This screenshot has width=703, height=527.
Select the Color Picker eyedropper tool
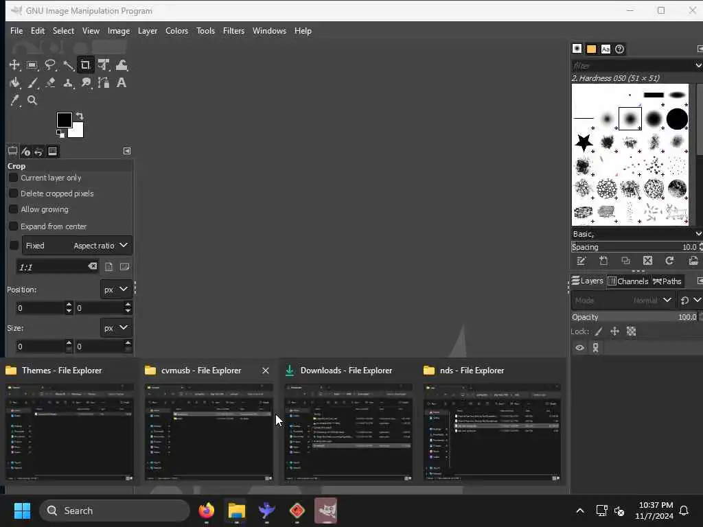[x=14, y=100]
